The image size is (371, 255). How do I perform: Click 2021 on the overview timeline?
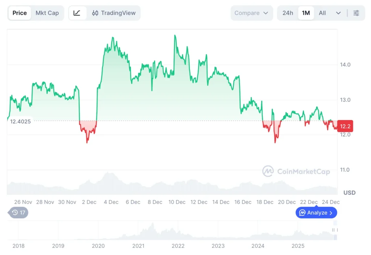click(x=138, y=246)
